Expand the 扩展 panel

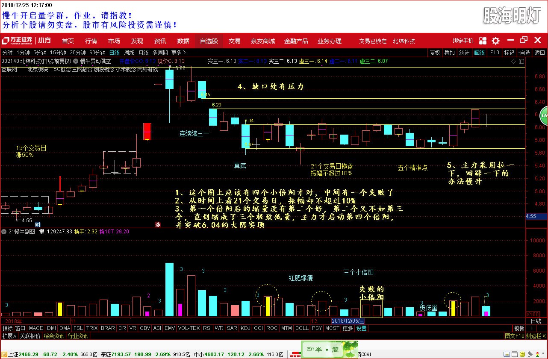coord(9,336)
